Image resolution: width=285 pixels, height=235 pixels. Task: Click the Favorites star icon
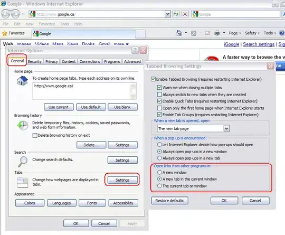point(4,33)
